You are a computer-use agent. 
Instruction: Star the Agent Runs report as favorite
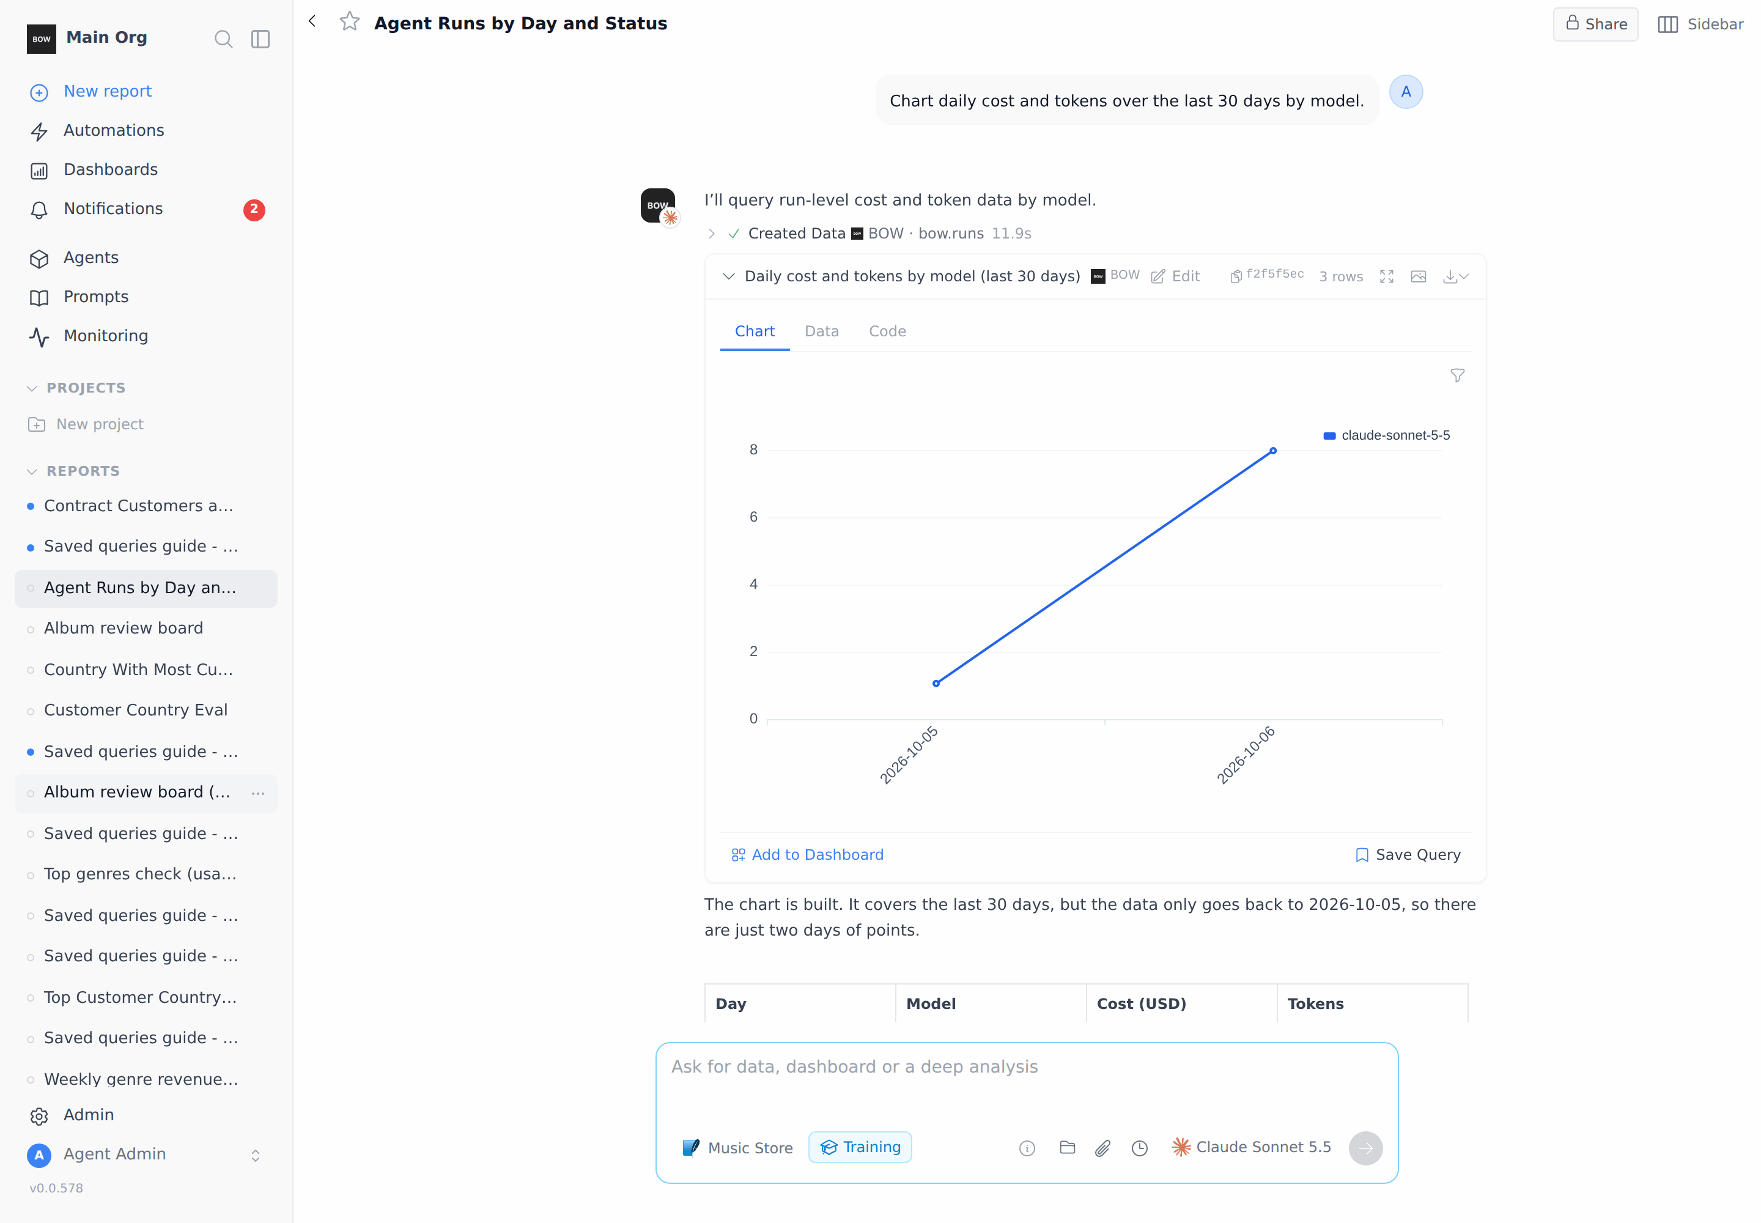pos(349,21)
